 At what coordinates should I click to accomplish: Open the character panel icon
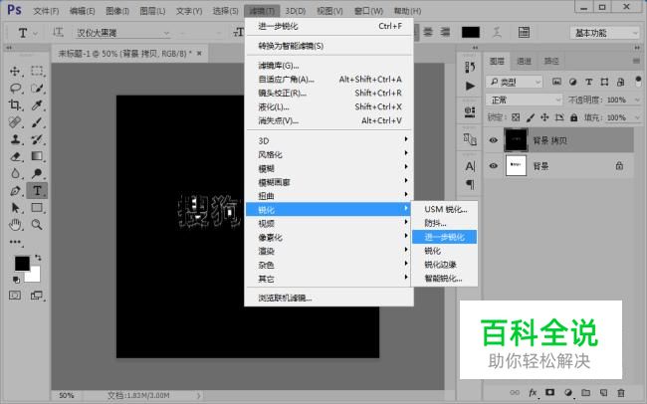[470, 166]
